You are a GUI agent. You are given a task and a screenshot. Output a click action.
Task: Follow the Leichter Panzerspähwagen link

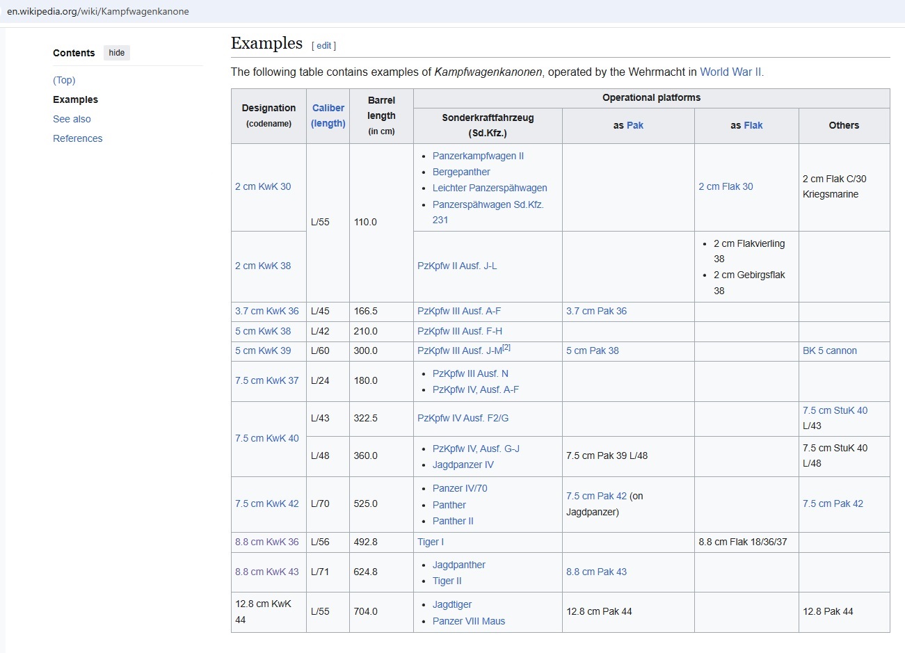[x=490, y=188]
